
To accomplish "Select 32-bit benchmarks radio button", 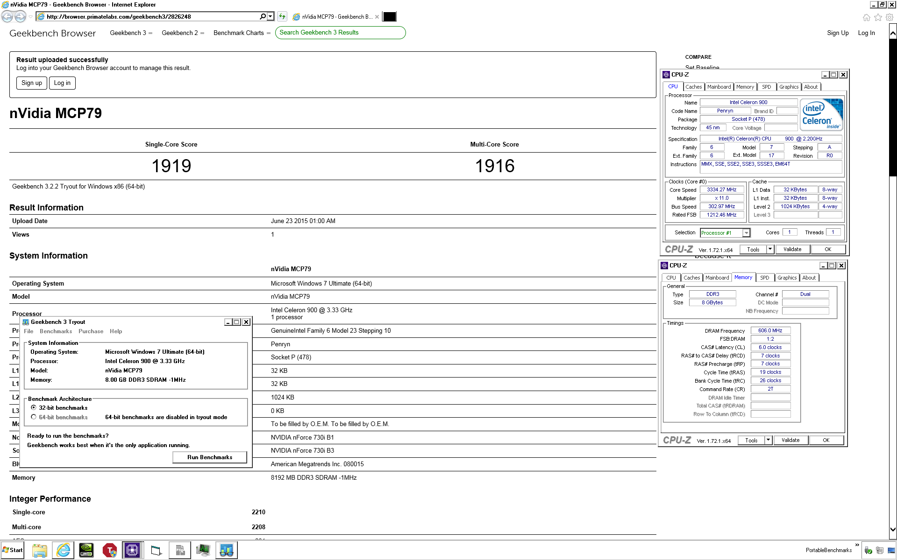I will click(x=34, y=407).
